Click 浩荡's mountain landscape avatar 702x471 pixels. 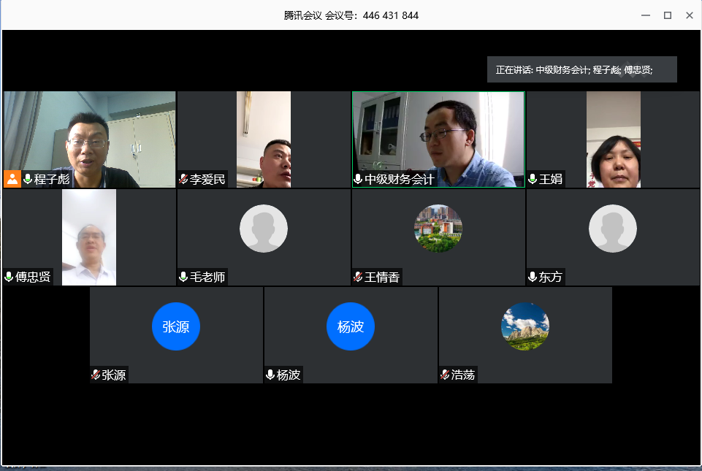click(525, 326)
